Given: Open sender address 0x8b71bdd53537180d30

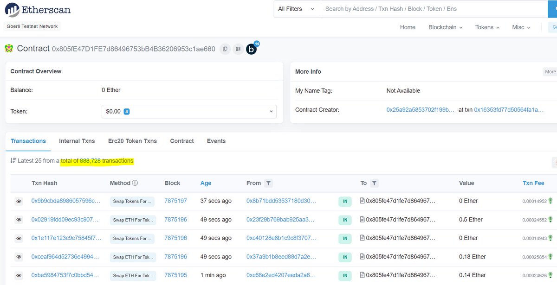Looking at the screenshot, I should point(281,201).
